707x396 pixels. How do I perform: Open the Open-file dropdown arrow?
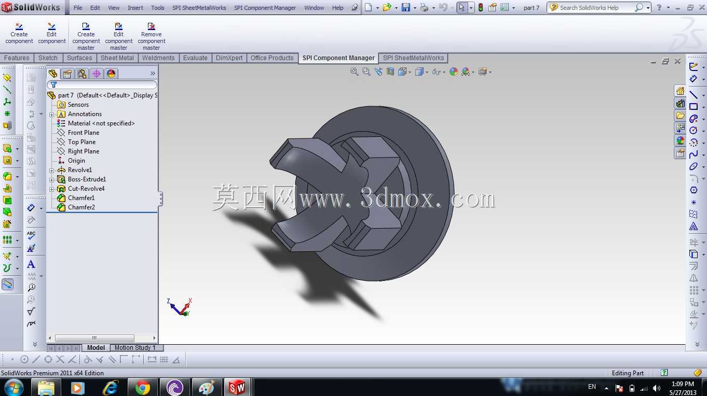click(396, 8)
